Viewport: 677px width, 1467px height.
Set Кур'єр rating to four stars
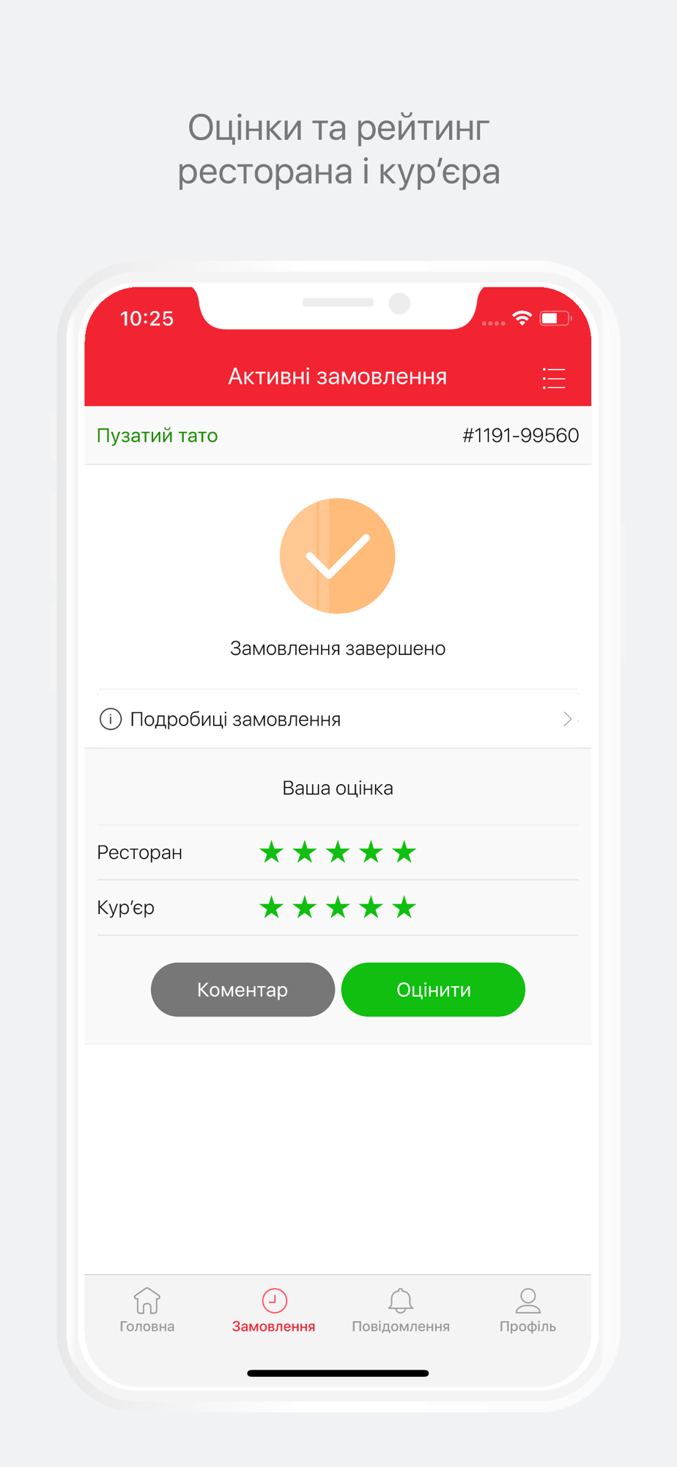[371, 907]
